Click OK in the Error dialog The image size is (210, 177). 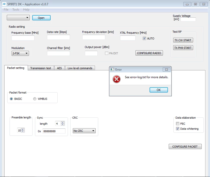159,90
